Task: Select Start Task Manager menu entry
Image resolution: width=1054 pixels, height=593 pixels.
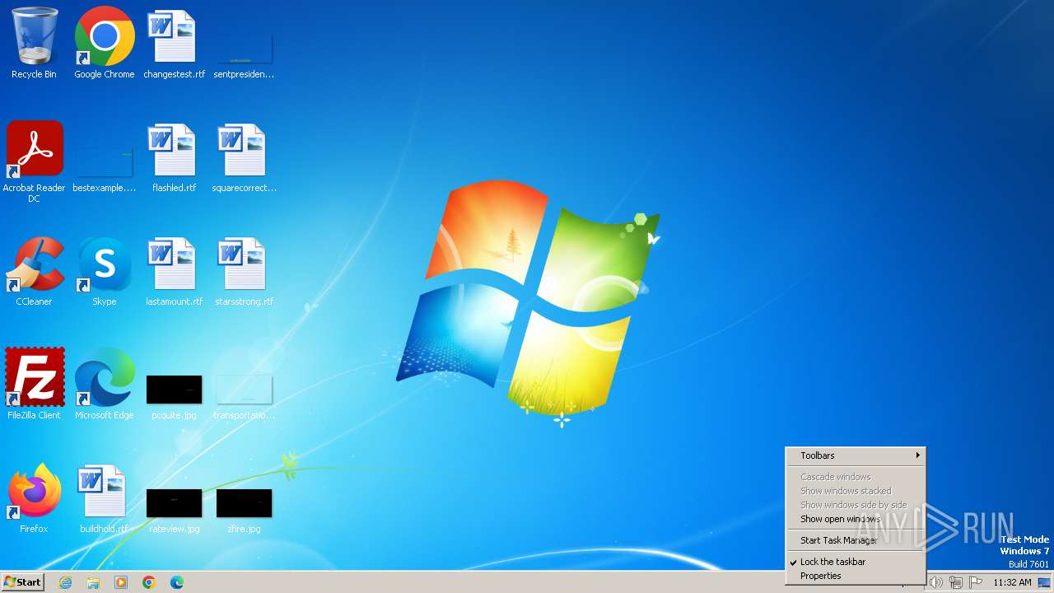Action: 856,540
